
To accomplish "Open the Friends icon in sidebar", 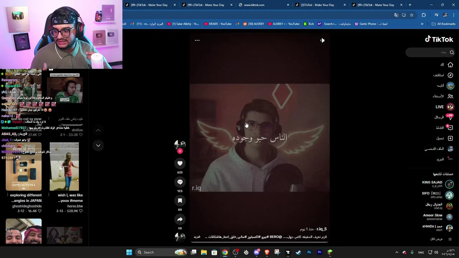I will pos(450,96).
